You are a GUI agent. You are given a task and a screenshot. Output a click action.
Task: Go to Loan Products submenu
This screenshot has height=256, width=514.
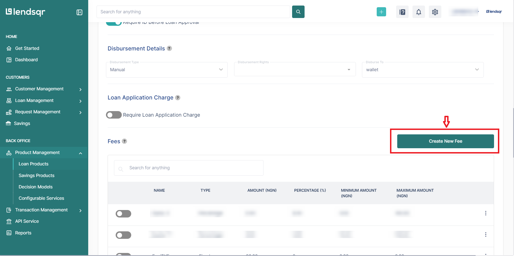[x=34, y=164]
